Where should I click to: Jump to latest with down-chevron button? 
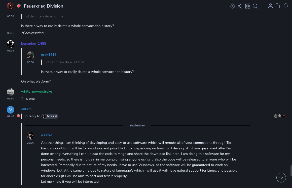(281, 178)
